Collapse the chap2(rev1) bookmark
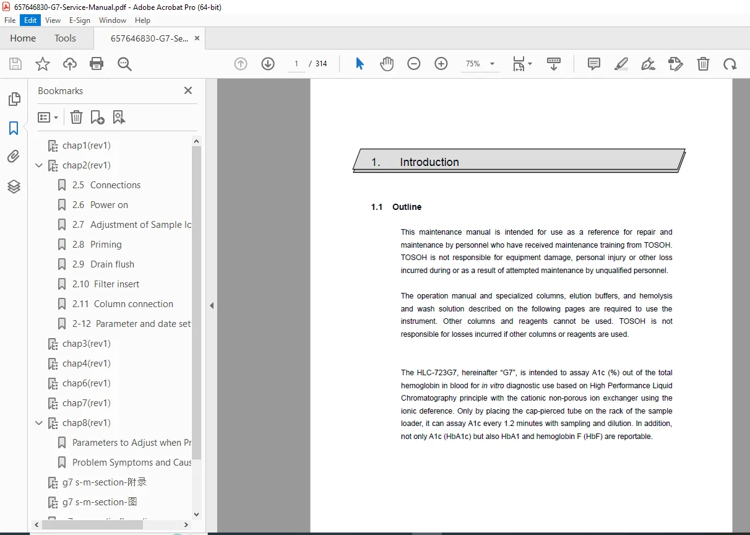This screenshot has height=535, width=750. 39,165
